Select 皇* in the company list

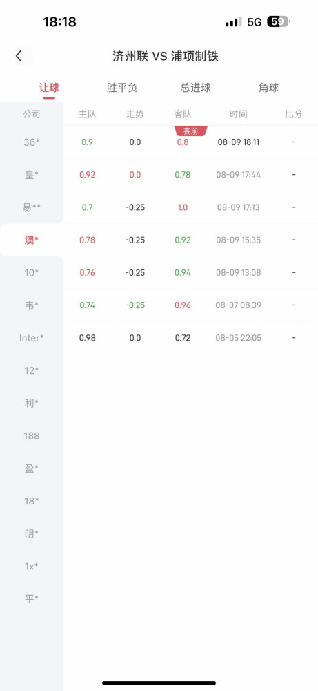point(32,175)
